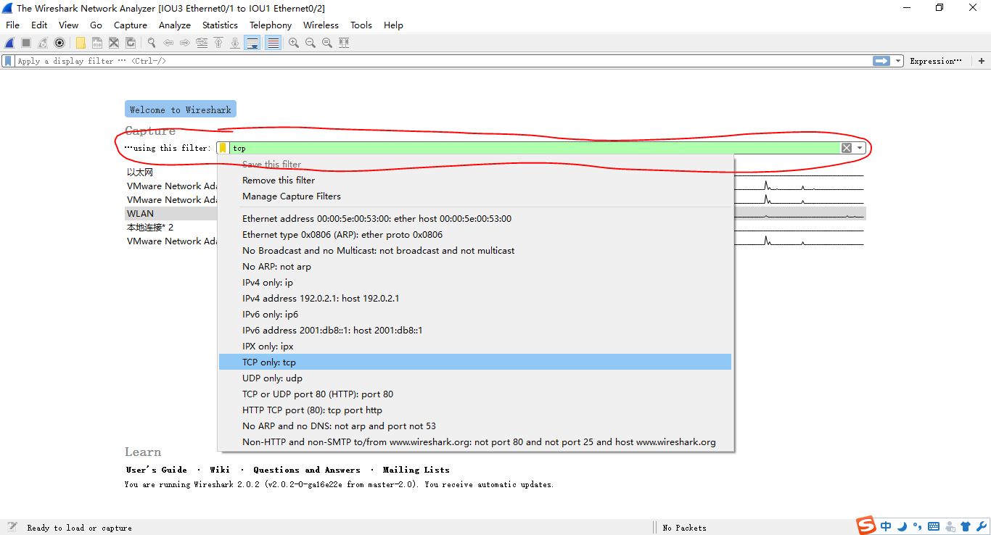Select the IPv6 only: ip6 filter
This screenshot has height=535, width=991.
pyautogui.click(x=475, y=314)
